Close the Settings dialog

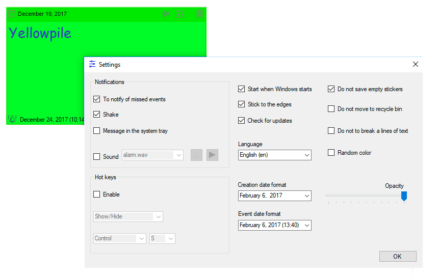[416, 64]
